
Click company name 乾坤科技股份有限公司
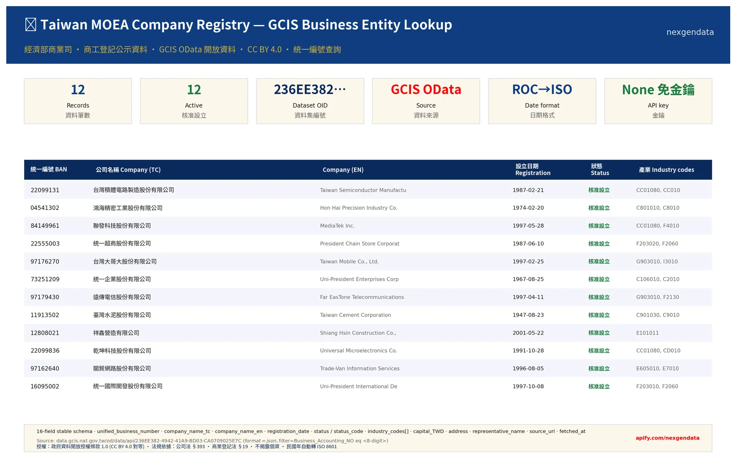point(122,350)
